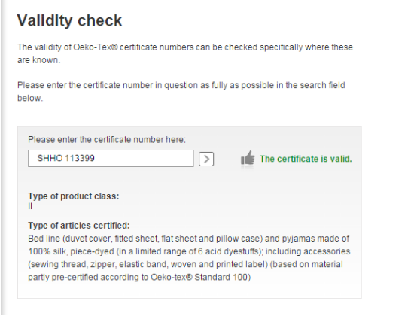
Task: Click the words 'pyjamas made of'
Action: pos(315,239)
